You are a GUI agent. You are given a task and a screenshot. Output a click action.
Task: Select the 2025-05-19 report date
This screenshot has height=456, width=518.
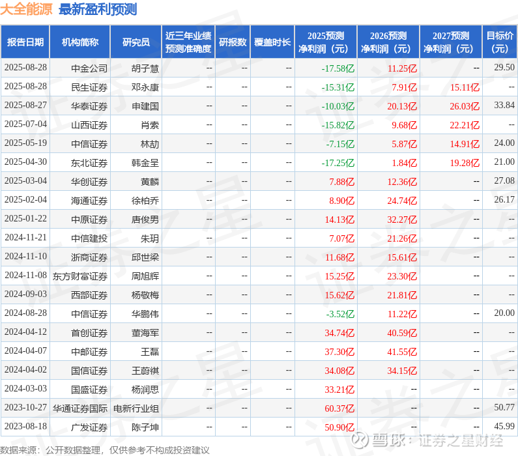click(x=25, y=143)
